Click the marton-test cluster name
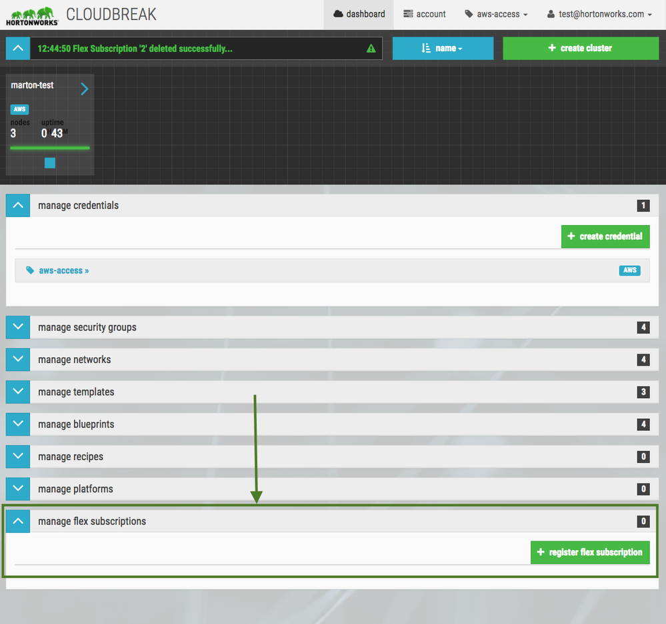Screen dimensions: 666x624 pos(32,85)
